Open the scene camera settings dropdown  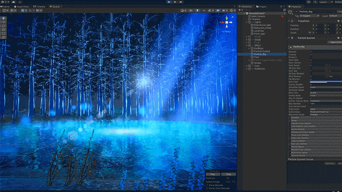(x=225, y=10)
